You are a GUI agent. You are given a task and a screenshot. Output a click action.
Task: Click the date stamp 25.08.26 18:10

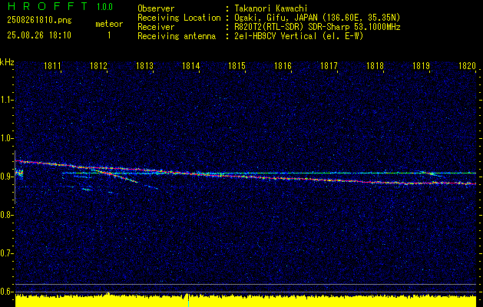pos(39,35)
